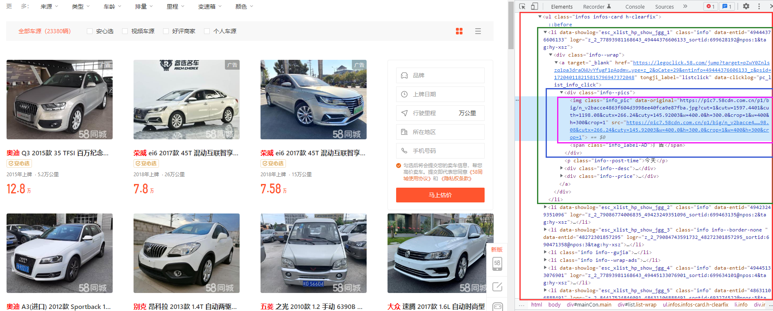The width and height of the screenshot is (773, 311).
Task: Open the 大众 速腾 2017款 listing title
Action: [x=436, y=306]
